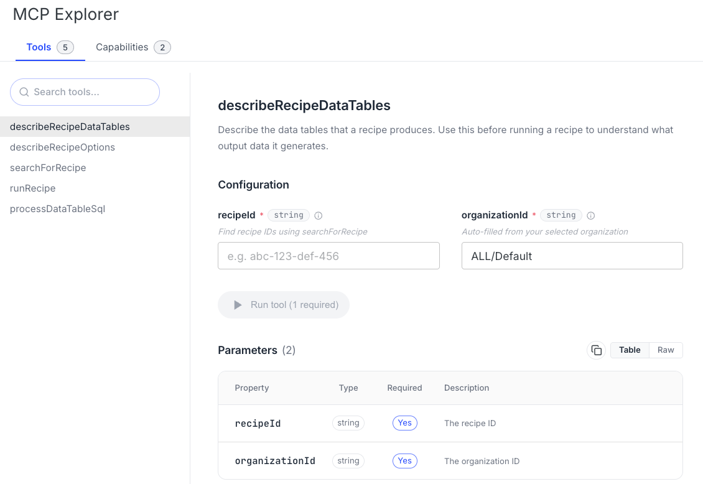Click the Configuration heading
Image resolution: width=703 pixels, height=484 pixels.
click(253, 185)
